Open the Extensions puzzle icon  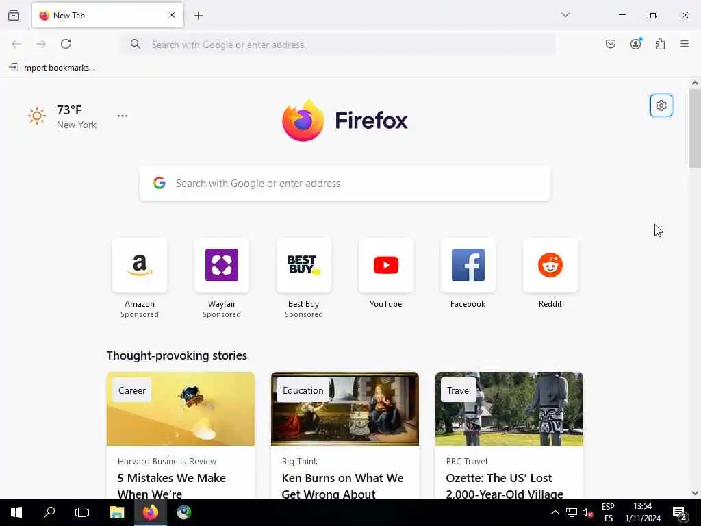[660, 44]
